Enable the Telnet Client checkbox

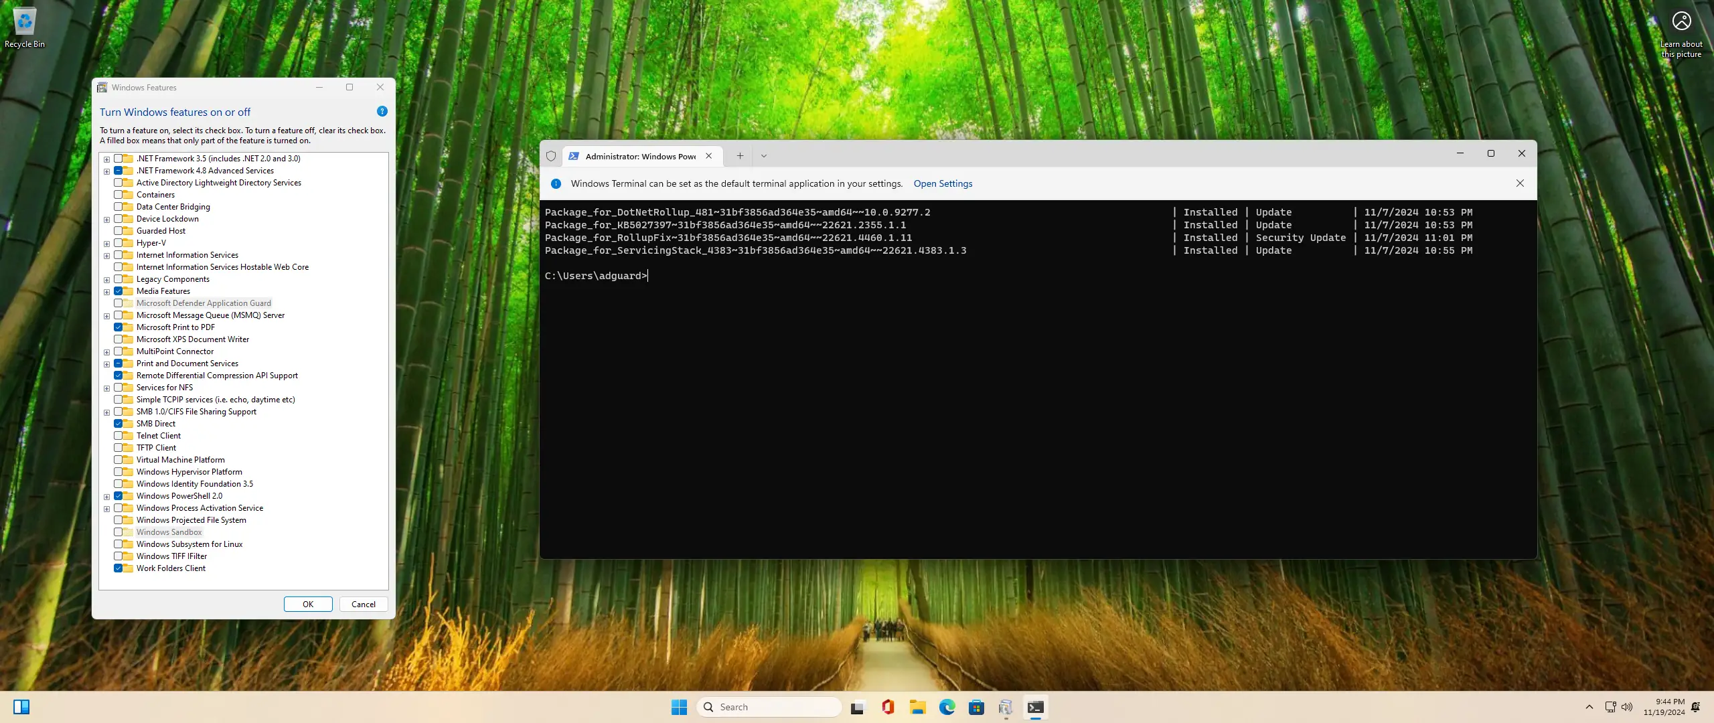point(119,436)
